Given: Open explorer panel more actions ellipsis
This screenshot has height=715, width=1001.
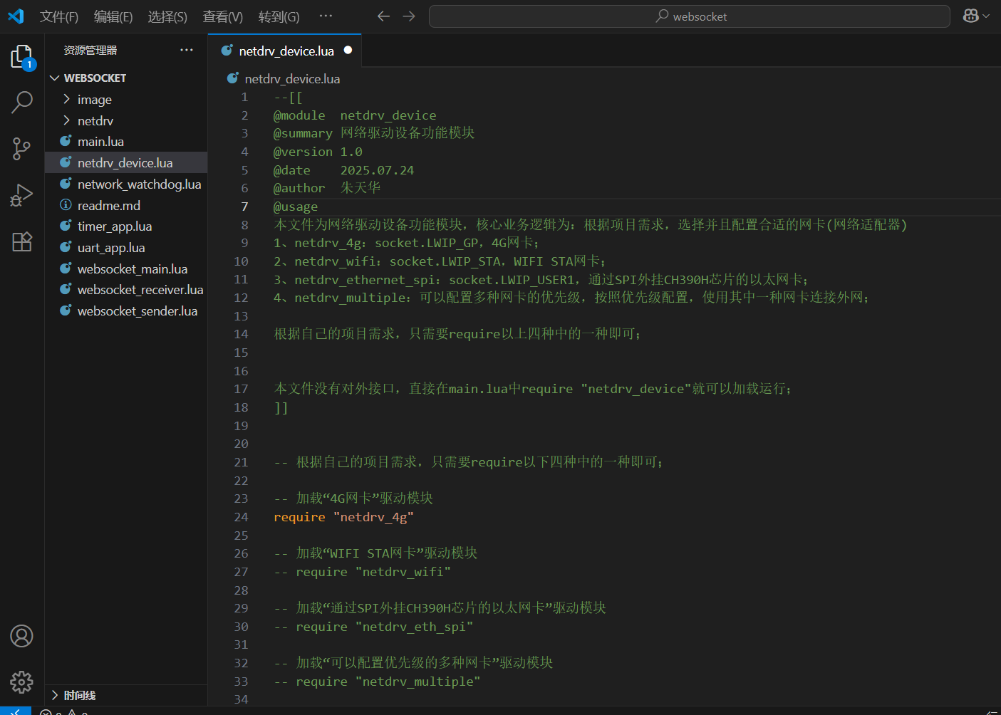Looking at the screenshot, I should click(x=187, y=50).
